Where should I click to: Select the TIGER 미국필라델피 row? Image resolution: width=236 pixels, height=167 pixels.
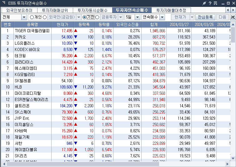click(x=116, y=31)
